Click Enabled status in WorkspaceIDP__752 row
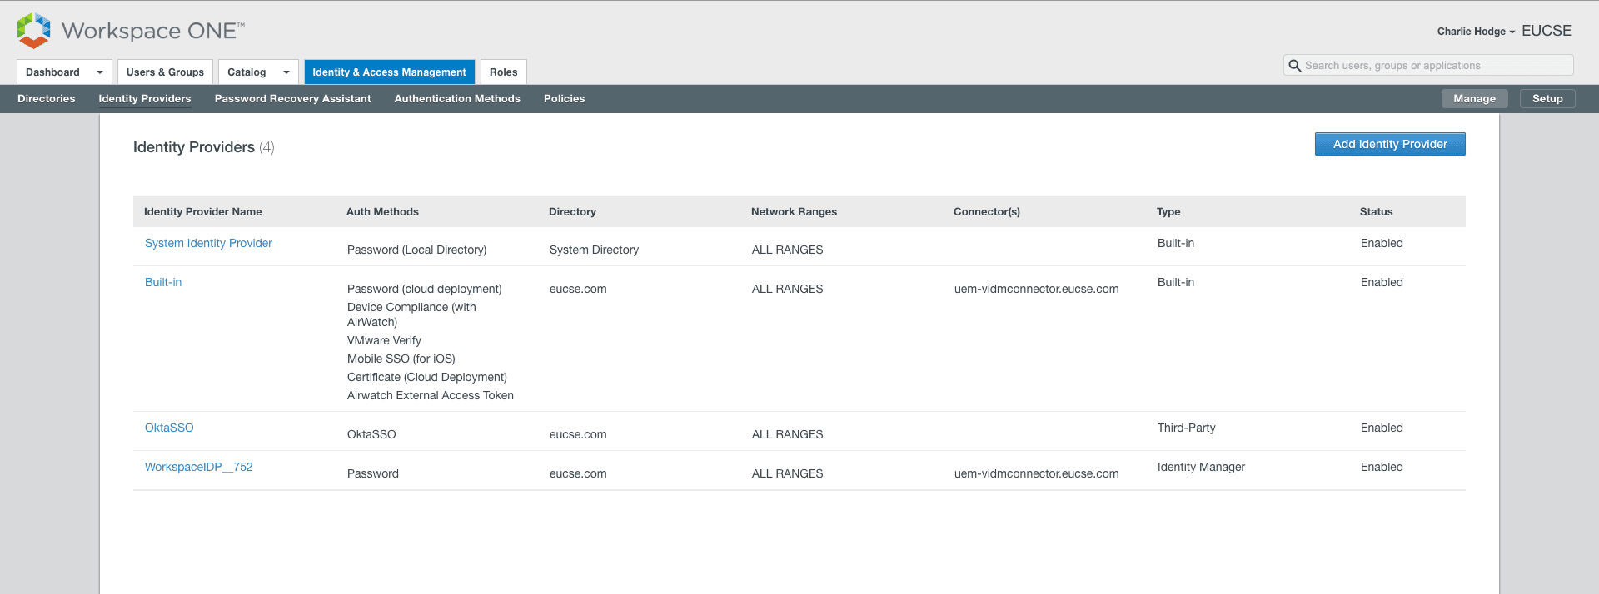 (1382, 468)
